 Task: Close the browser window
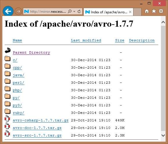(x=160, y=3)
